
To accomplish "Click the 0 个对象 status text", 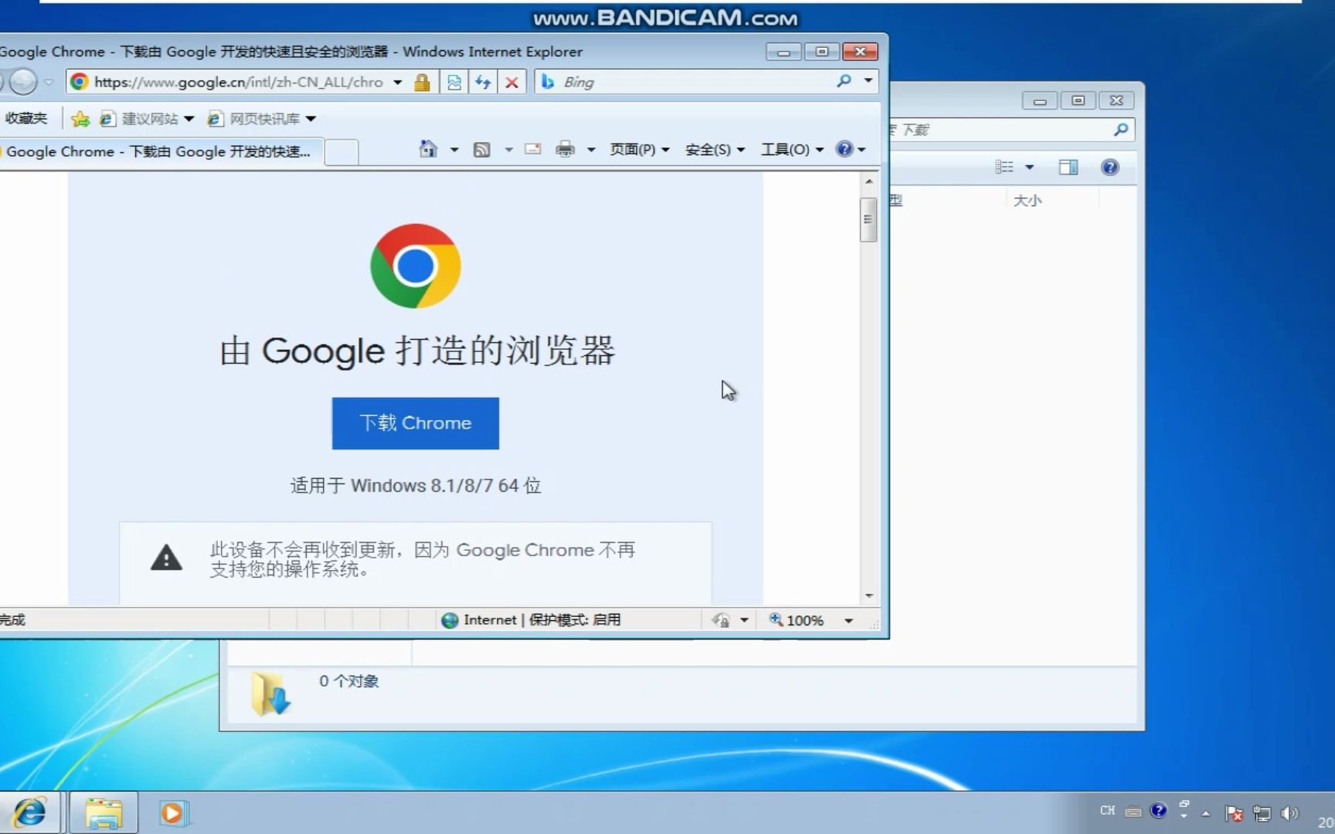I will 349,681.
